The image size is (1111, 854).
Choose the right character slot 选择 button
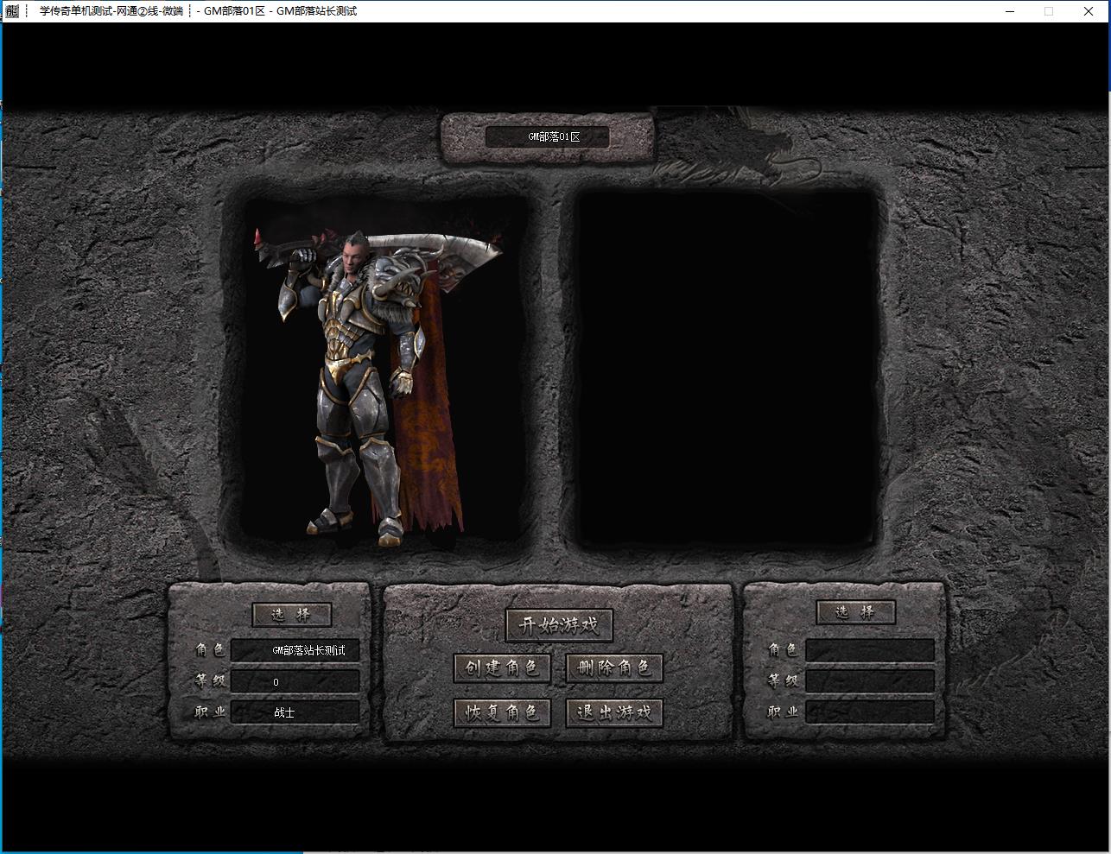(855, 612)
